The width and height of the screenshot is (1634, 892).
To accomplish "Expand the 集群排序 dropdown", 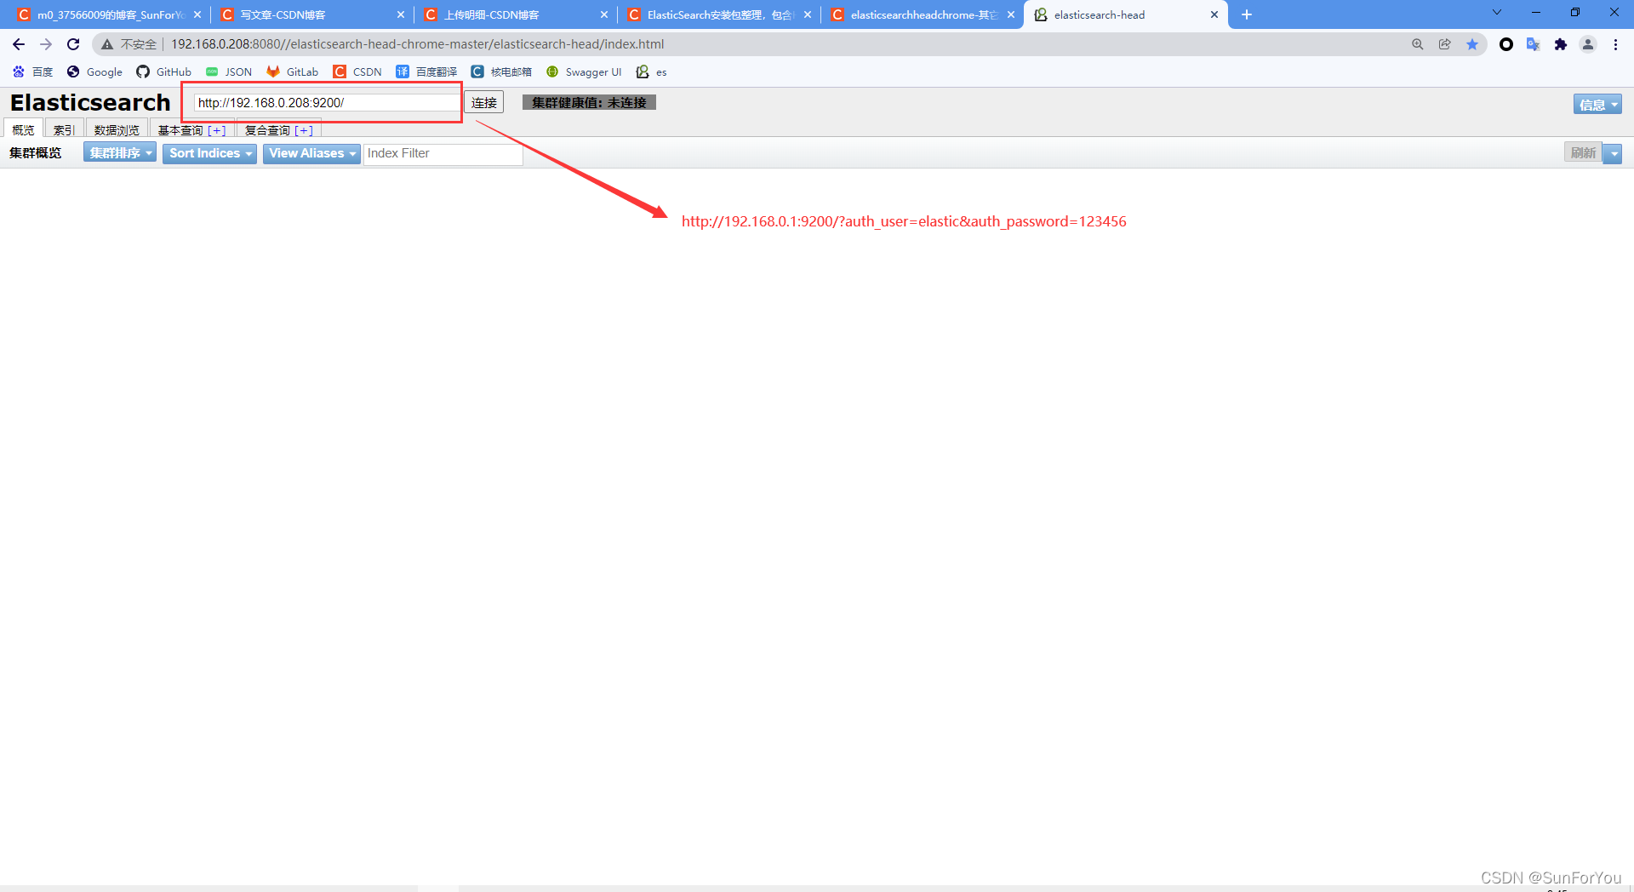I will pos(120,153).
